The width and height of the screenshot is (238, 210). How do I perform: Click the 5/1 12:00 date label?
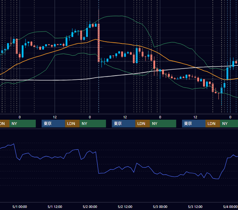coord(55,206)
